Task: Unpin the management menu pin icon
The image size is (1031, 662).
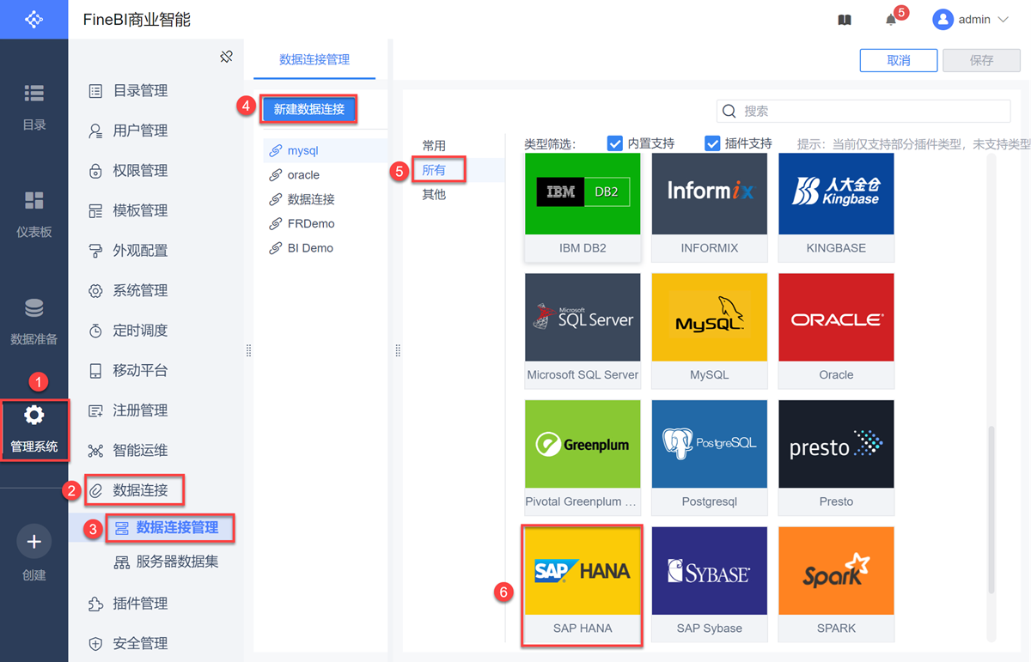Action: click(x=226, y=57)
